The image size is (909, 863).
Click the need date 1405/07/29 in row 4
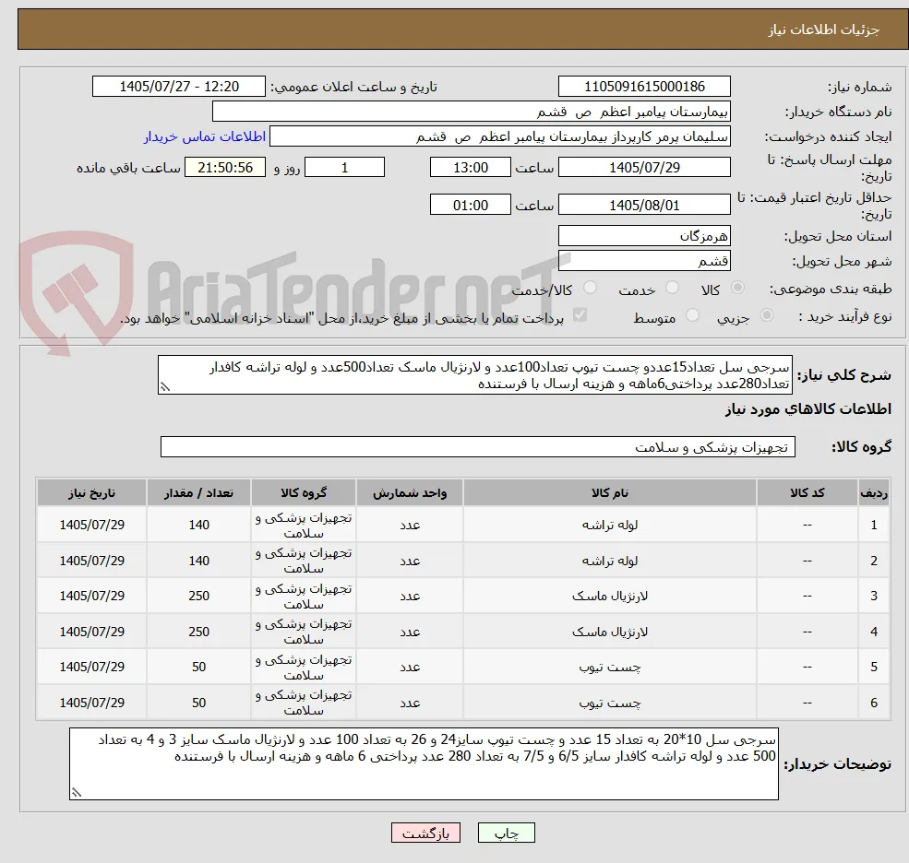point(91,632)
